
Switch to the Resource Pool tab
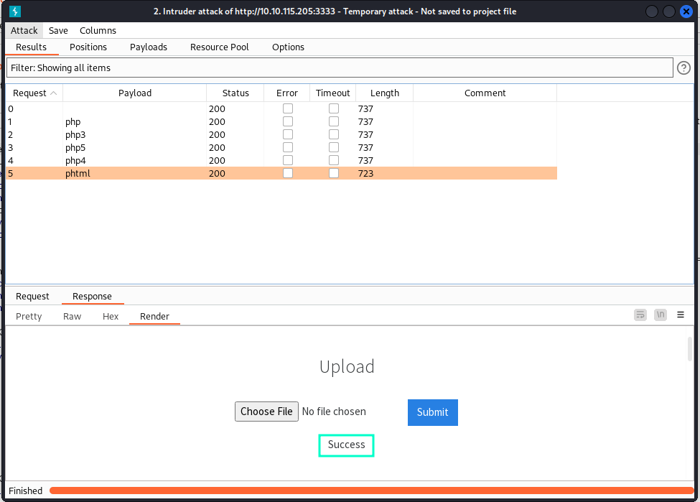[219, 47]
